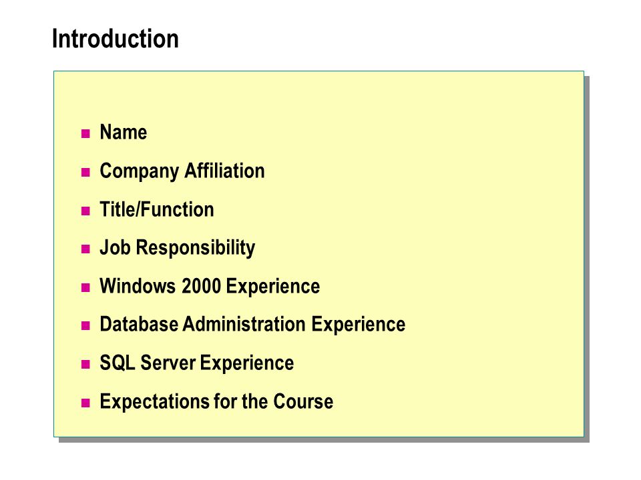The height and width of the screenshot is (480, 641).
Task: Select the bullet before Title/Function
Action: click(x=85, y=211)
